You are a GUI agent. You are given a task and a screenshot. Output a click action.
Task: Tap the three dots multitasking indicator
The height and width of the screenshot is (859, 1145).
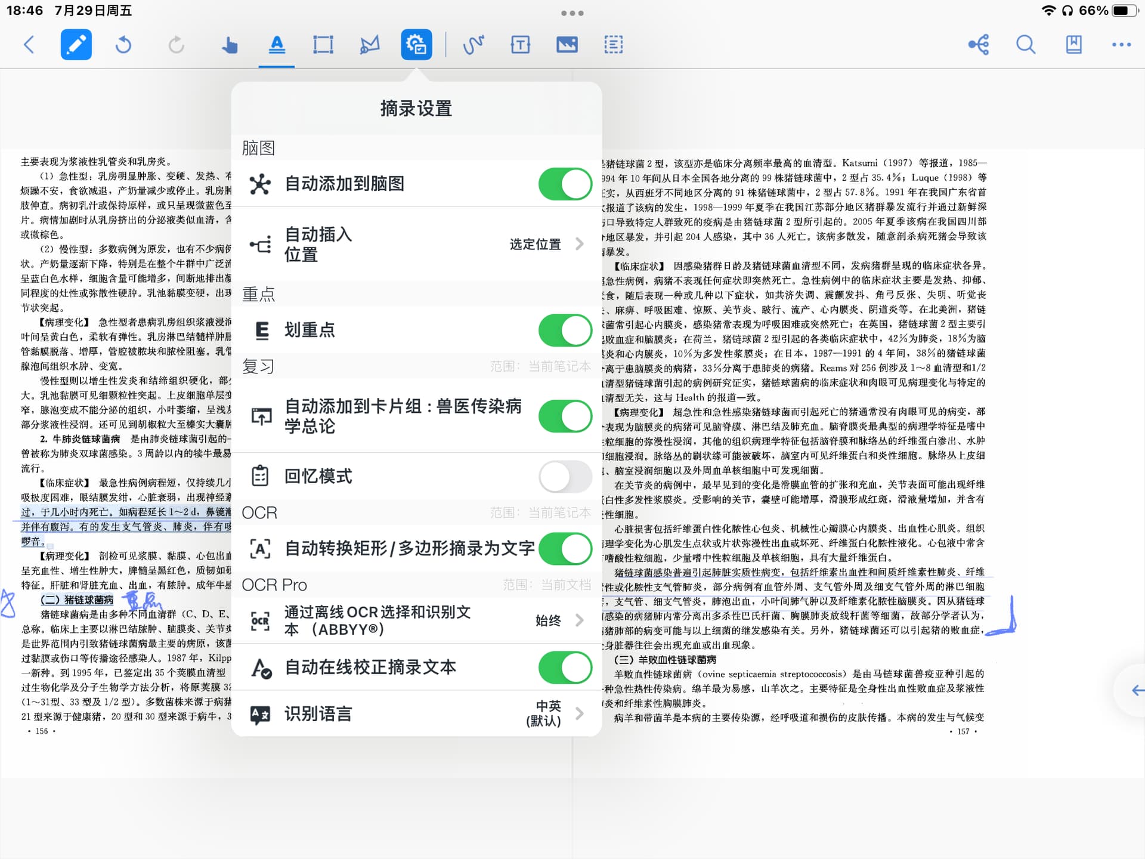(572, 13)
